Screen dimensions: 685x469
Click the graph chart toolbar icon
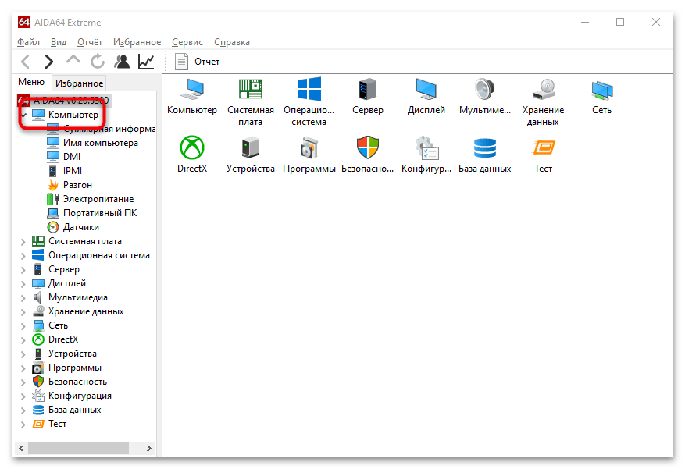point(146,62)
